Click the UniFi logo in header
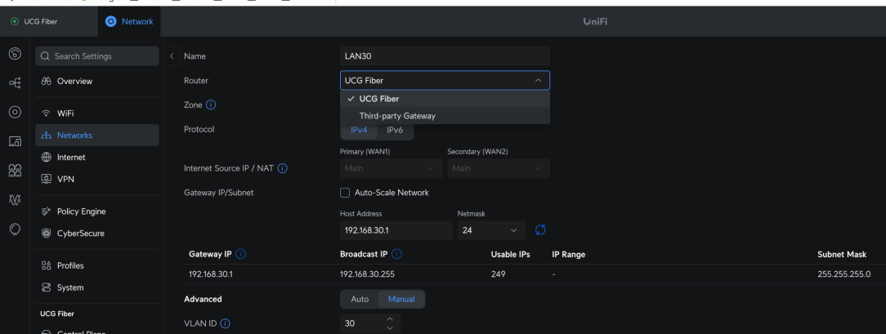 [x=596, y=21]
